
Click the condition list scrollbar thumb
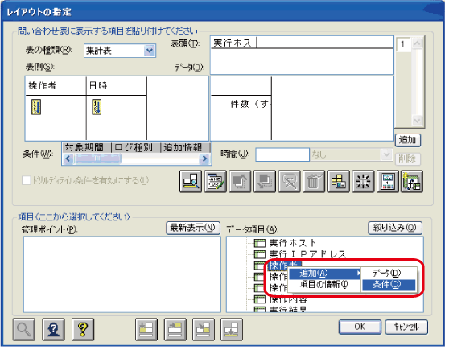pyautogui.click(x=97, y=159)
